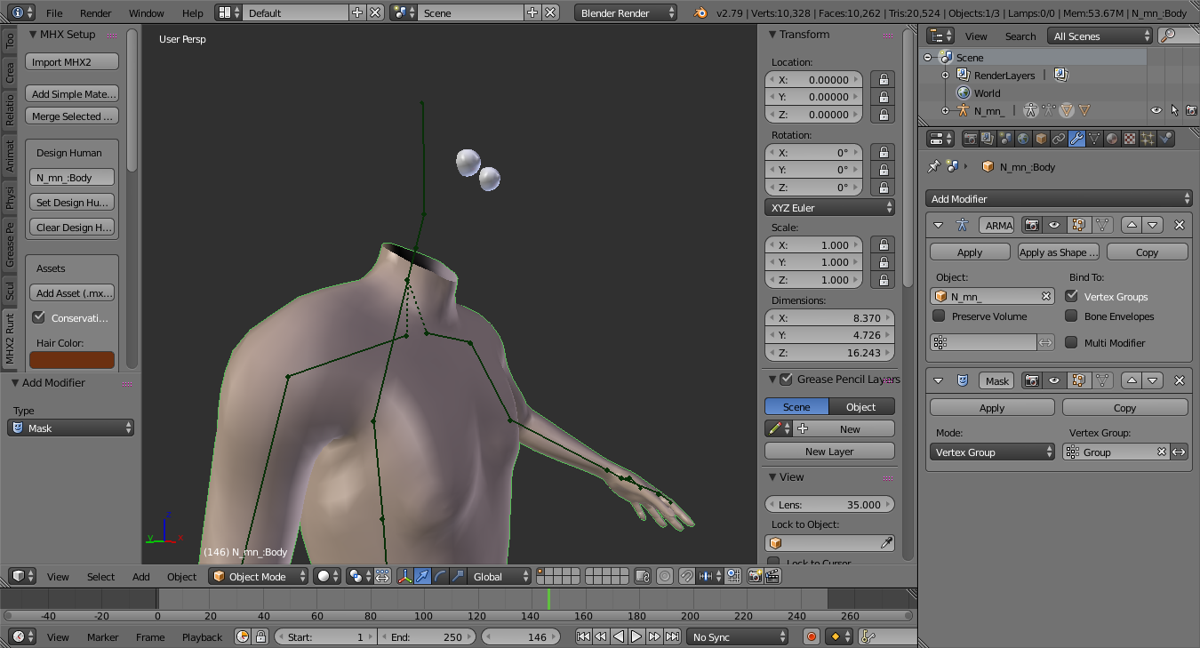Click Hair Color brown swatch

coord(71,360)
